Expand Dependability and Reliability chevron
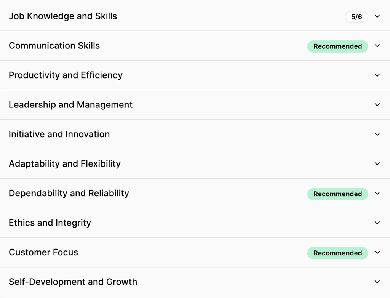 pos(377,193)
